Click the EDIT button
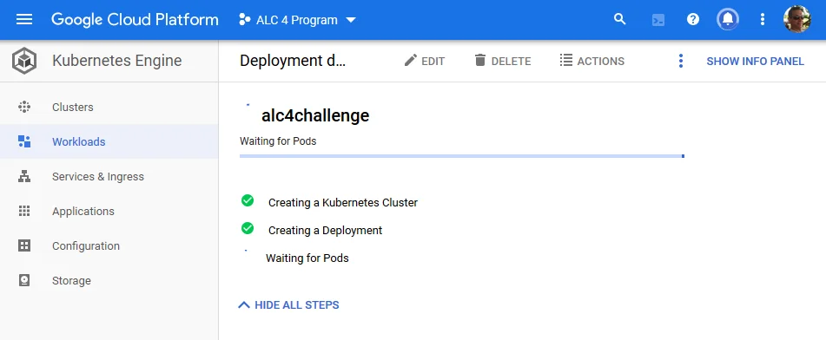Image resolution: width=826 pixels, height=340 pixels. pyautogui.click(x=425, y=61)
